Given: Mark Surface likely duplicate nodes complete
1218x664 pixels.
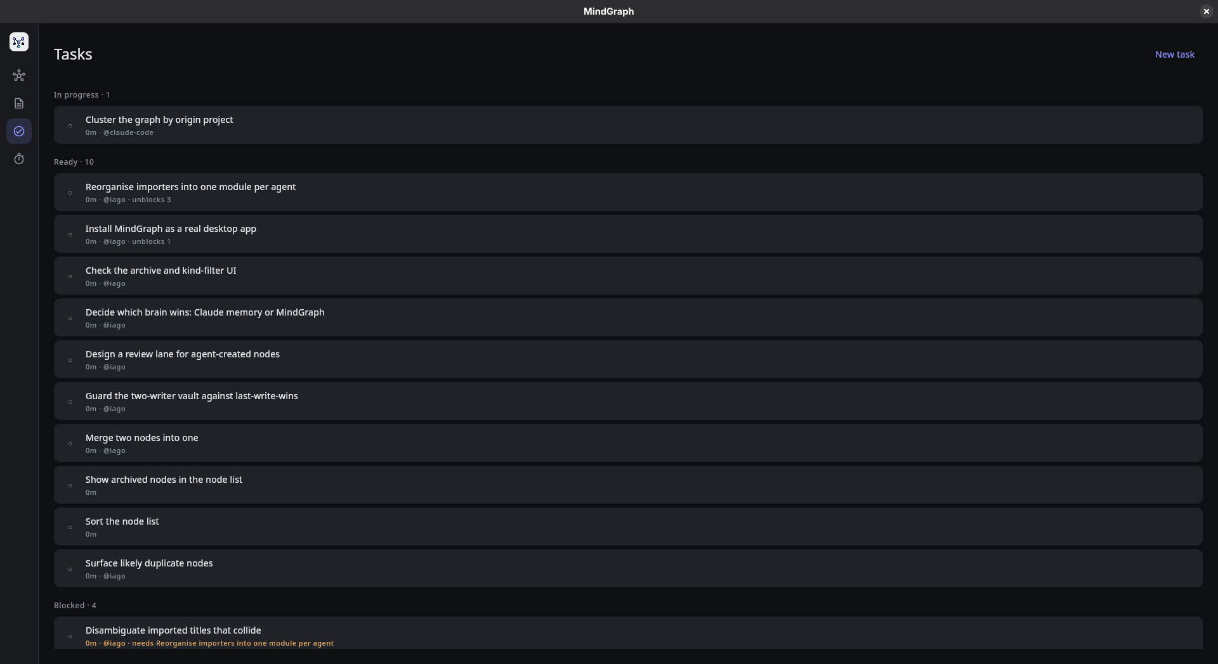Looking at the screenshot, I should (x=70, y=569).
